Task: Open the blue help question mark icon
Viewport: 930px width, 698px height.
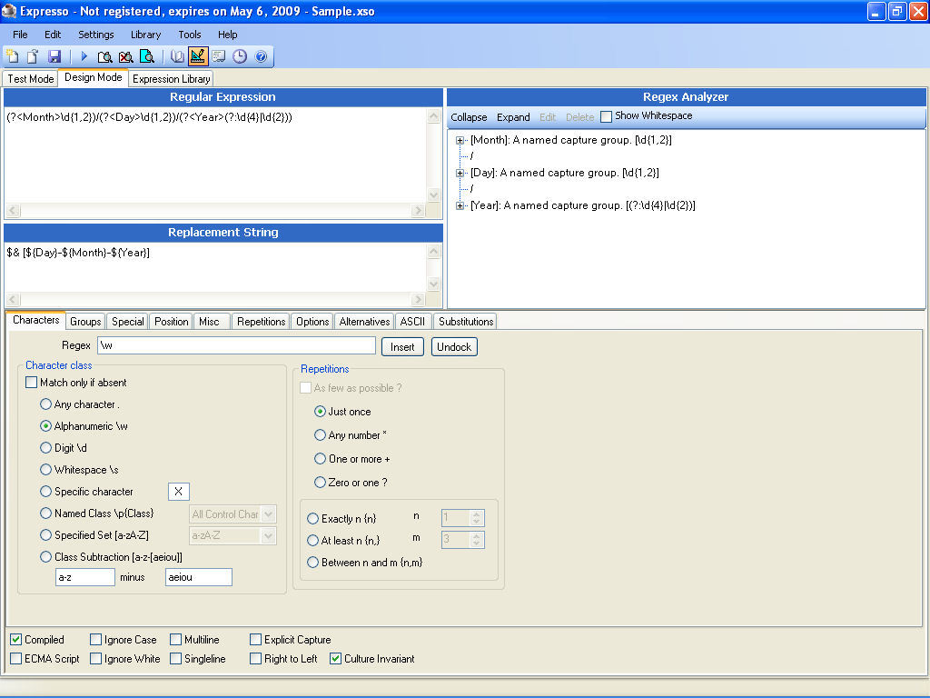Action: [261, 56]
